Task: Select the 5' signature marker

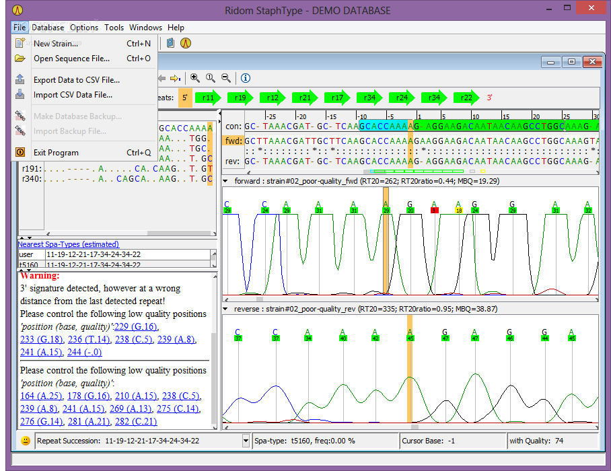Action: click(185, 98)
